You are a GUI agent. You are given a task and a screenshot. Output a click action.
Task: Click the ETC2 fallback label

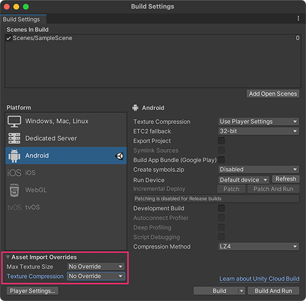point(152,131)
